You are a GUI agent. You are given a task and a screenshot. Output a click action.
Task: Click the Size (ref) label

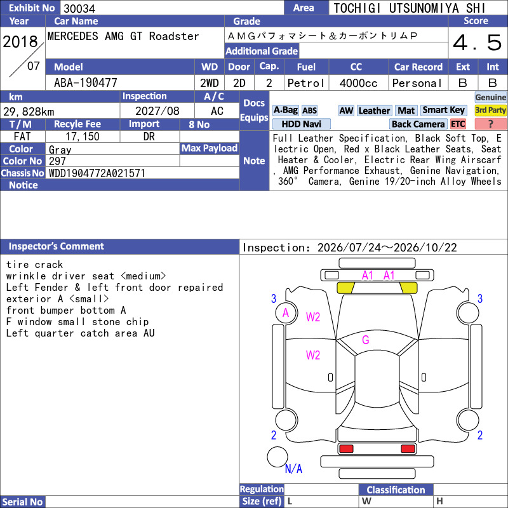(262, 501)
